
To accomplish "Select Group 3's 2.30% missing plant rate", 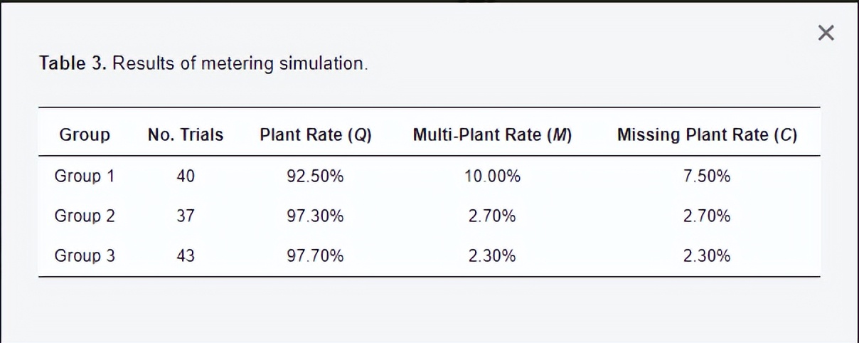I will tap(707, 256).
